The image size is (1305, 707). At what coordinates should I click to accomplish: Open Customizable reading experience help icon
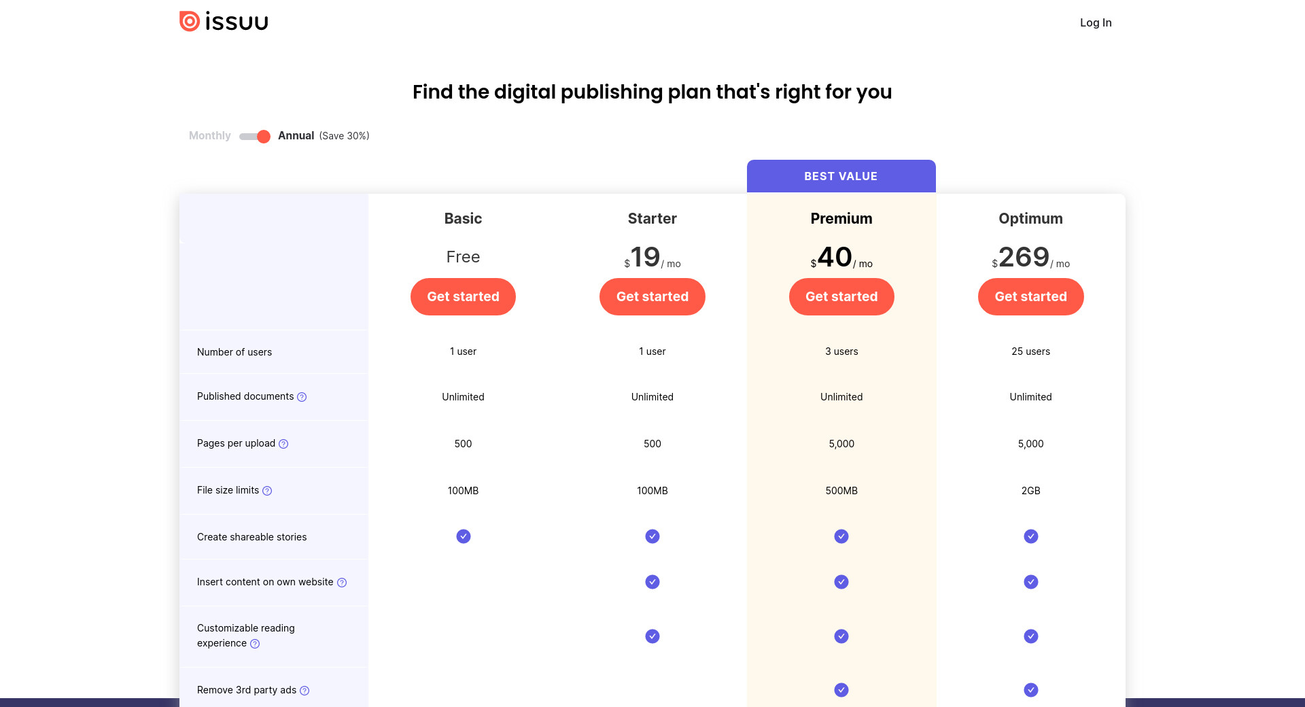pyautogui.click(x=255, y=644)
